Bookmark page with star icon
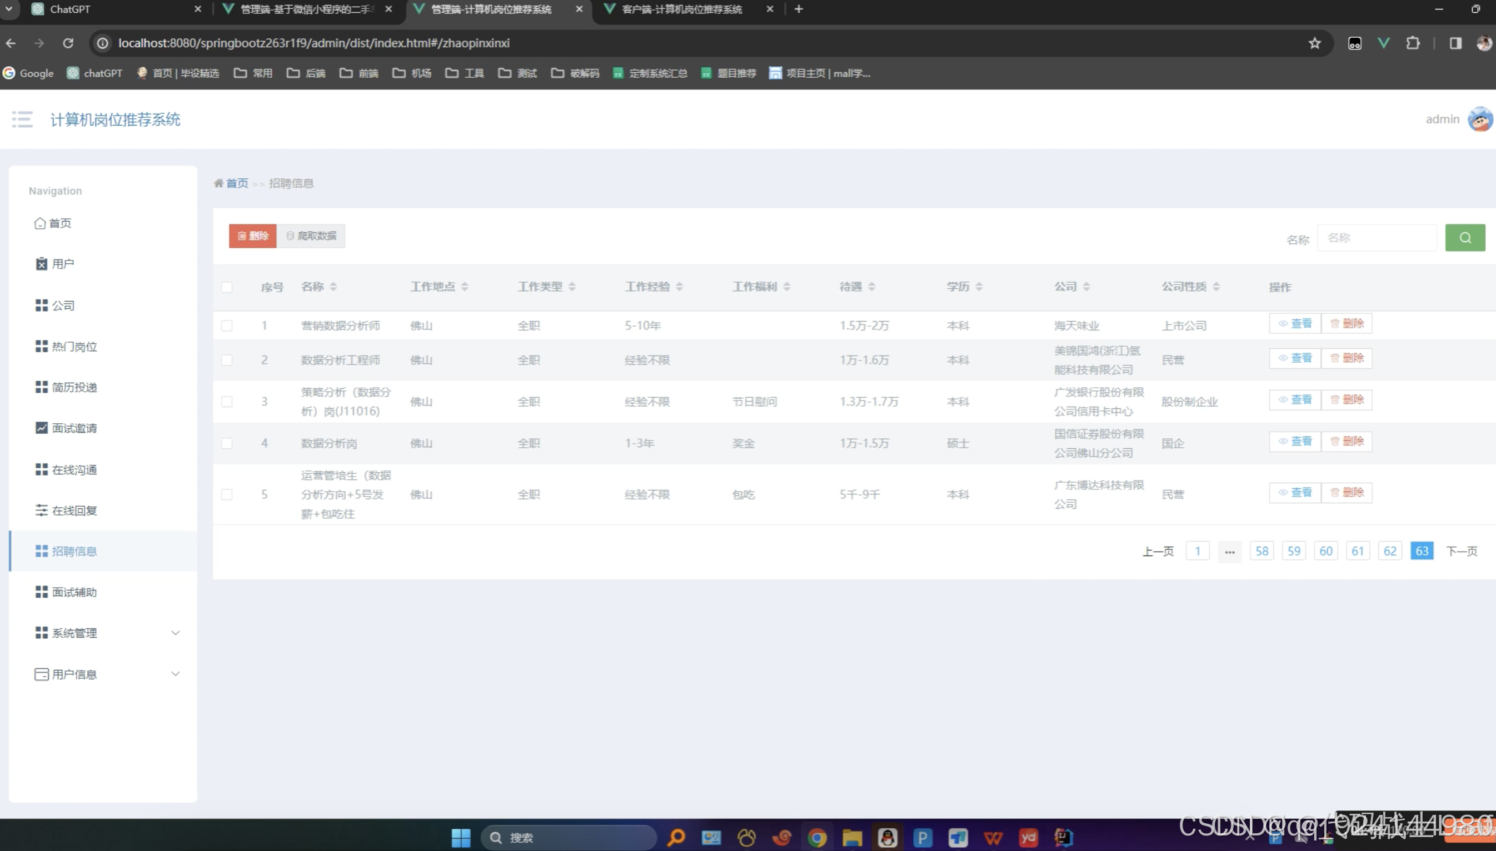The height and width of the screenshot is (851, 1496). pyautogui.click(x=1314, y=43)
